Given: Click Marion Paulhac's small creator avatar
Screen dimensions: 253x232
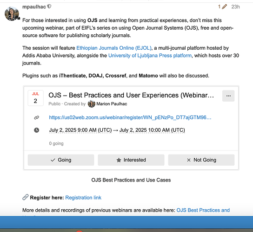Looking at the screenshot, I should click(x=92, y=104).
